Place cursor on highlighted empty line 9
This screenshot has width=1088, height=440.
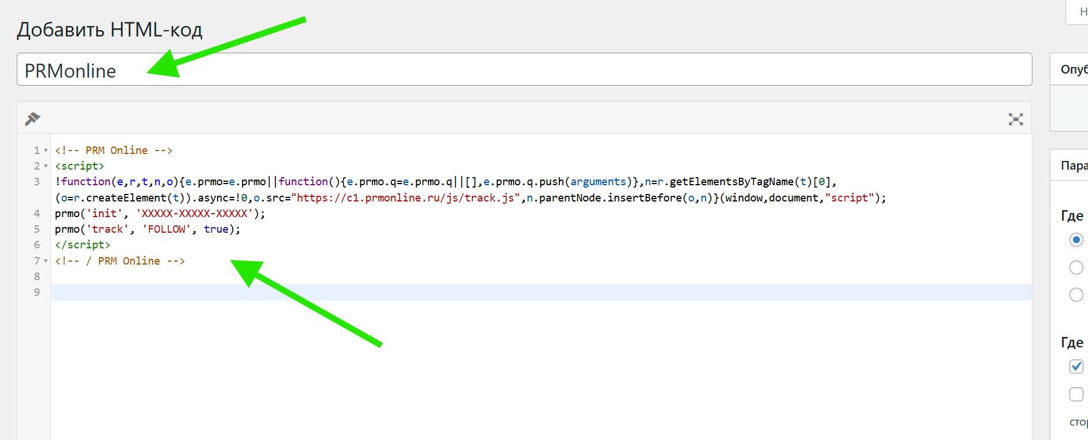pos(541,292)
